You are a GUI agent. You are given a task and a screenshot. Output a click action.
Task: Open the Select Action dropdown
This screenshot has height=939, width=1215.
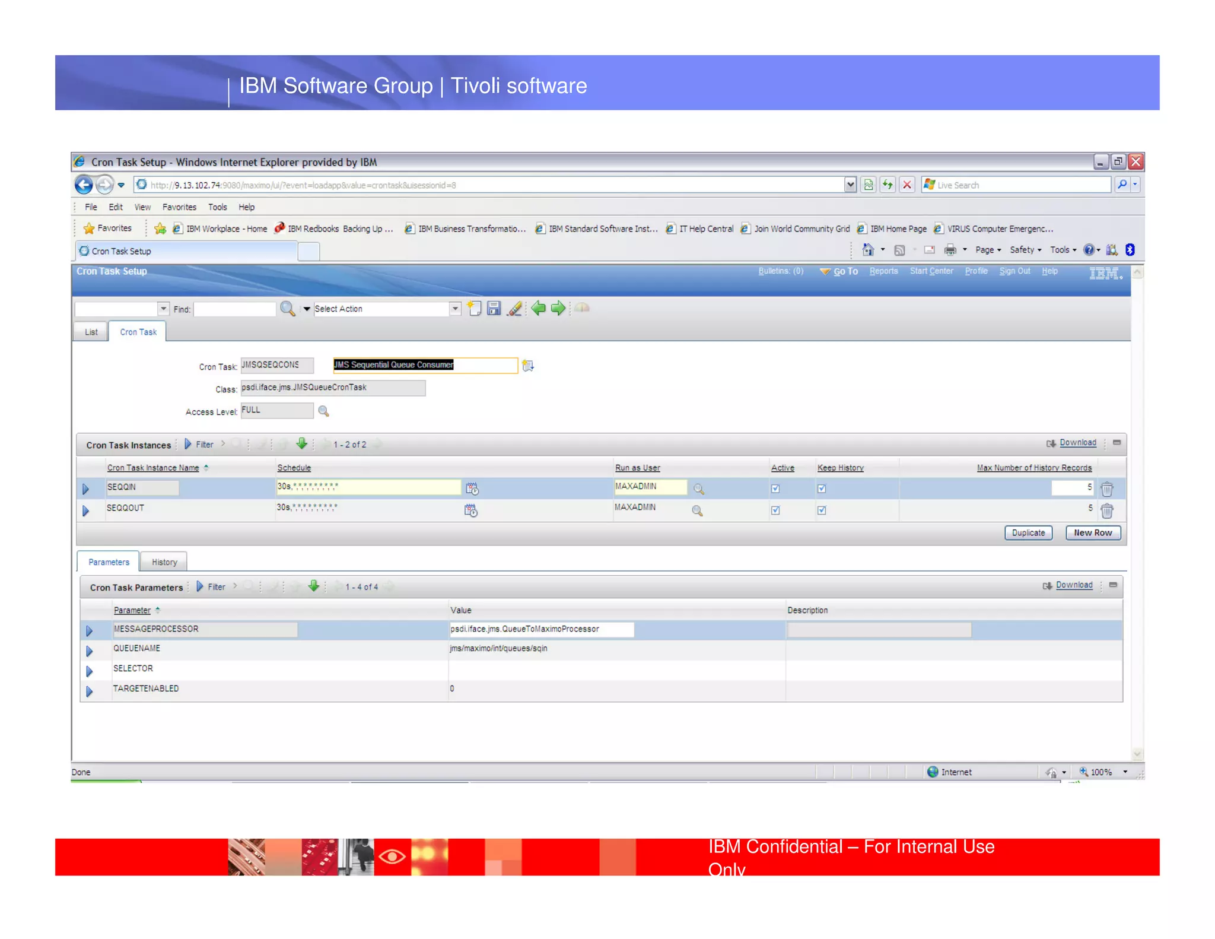[455, 309]
